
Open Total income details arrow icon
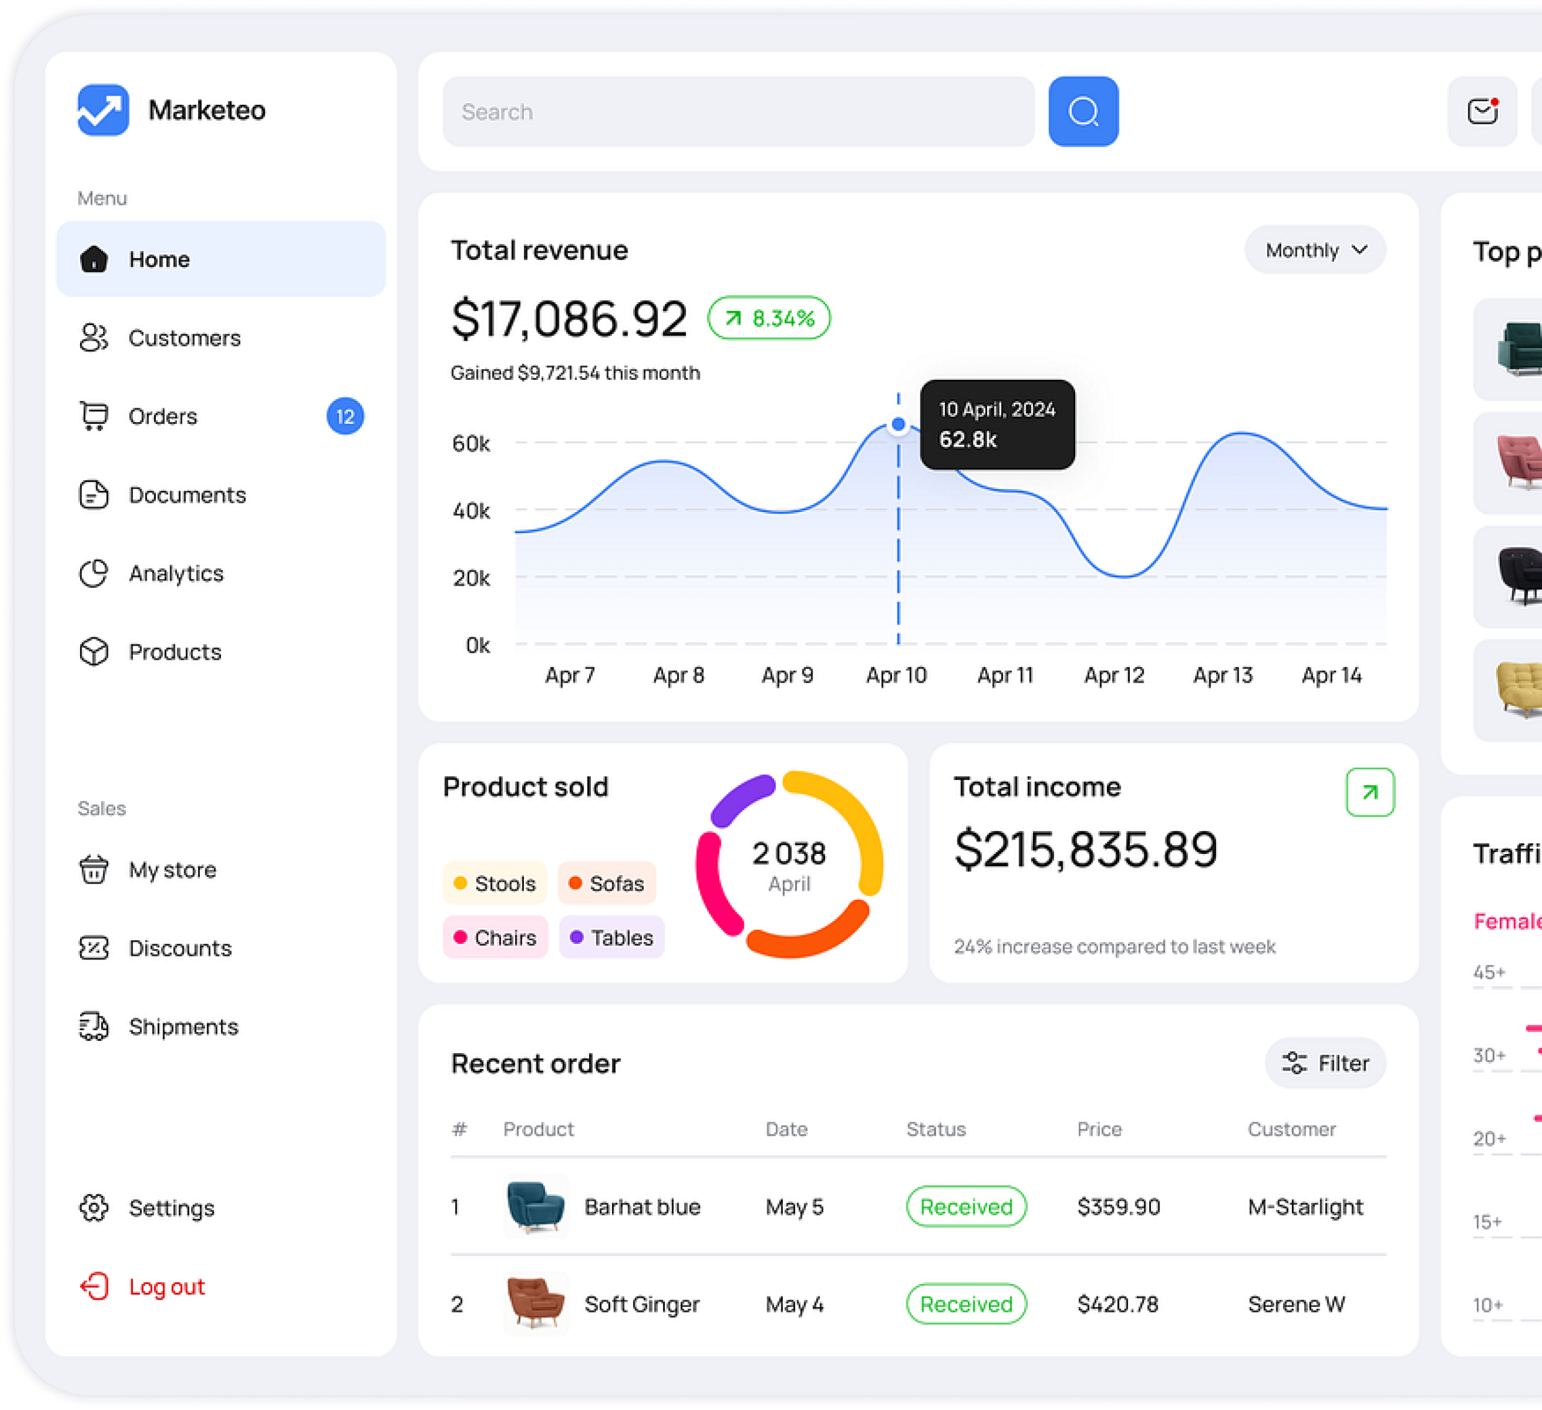click(1370, 792)
